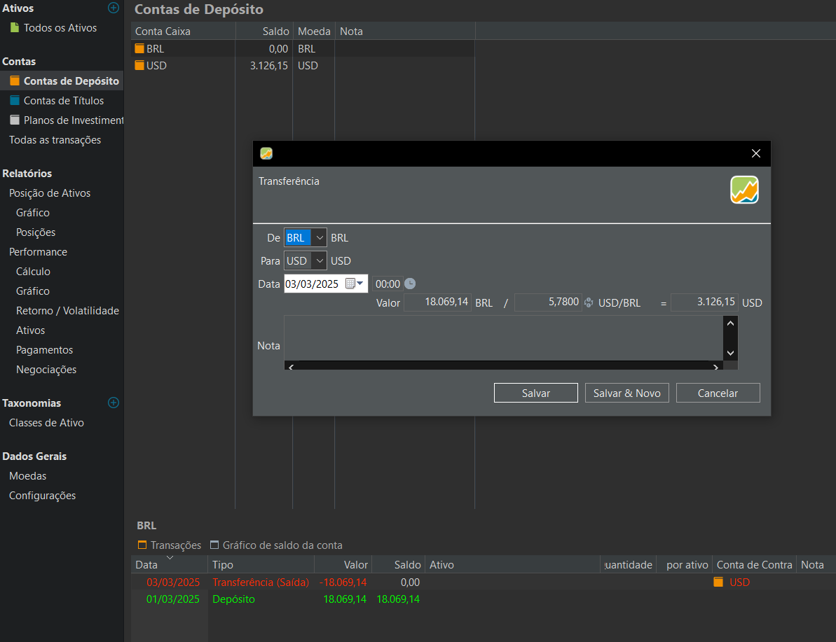The width and height of the screenshot is (836, 642).
Task: Click the large Portfolio Performance logo in the dialog
Action: coord(744,190)
